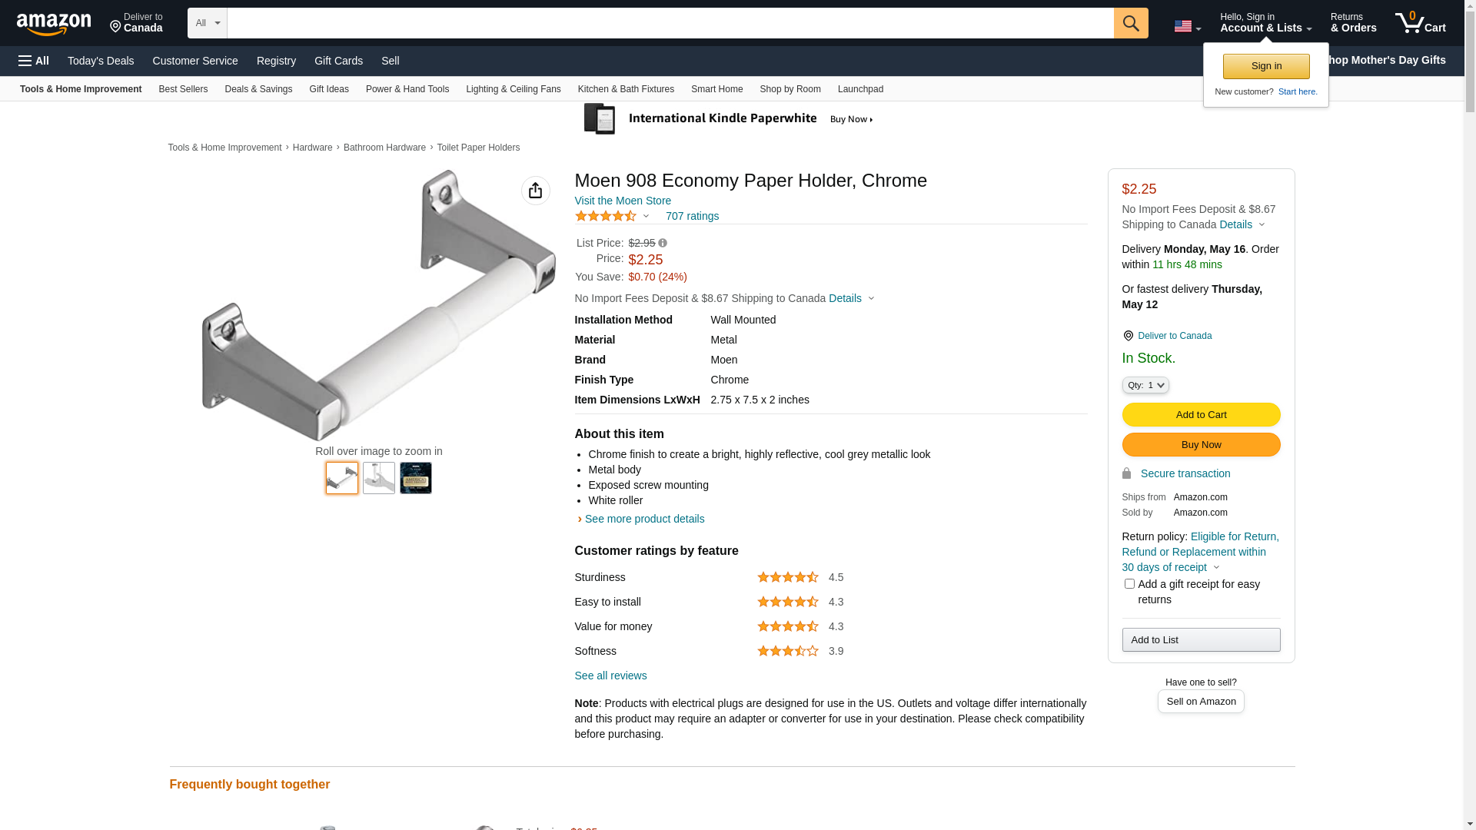This screenshot has width=1476, height=830.
Task: Click the Add to List button
Action: tap(1201, 639)
